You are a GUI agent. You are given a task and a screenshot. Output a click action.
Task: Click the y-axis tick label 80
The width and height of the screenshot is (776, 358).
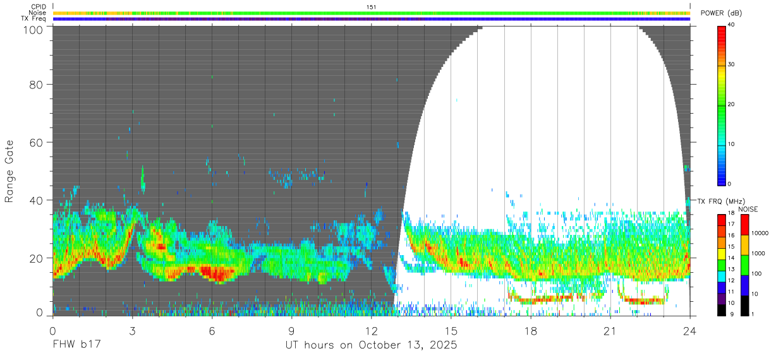pyautogui.click(x=37, y=85)
